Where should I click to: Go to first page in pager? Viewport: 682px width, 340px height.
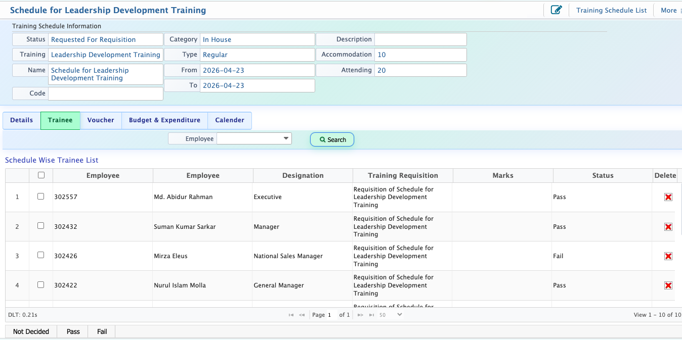[x=291, y=315]
